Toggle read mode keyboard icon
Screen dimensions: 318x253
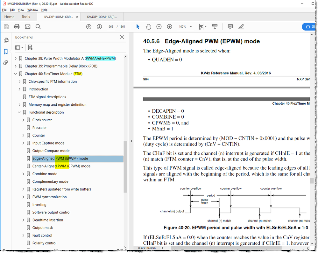click(215, 26)
